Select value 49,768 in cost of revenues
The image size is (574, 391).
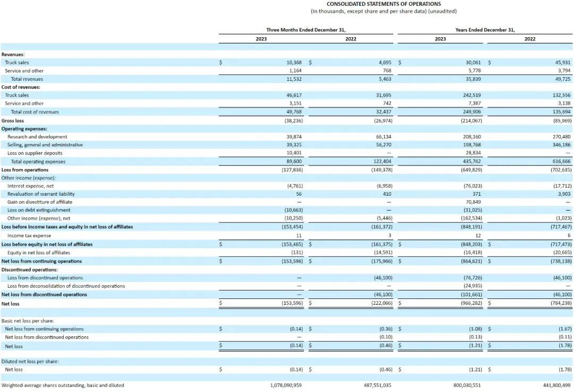[294, 112]
